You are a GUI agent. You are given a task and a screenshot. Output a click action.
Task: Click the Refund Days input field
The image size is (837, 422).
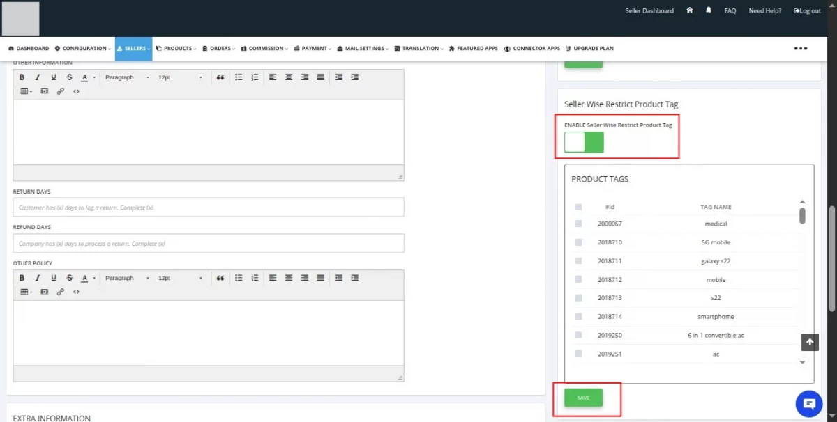point(209,243)
